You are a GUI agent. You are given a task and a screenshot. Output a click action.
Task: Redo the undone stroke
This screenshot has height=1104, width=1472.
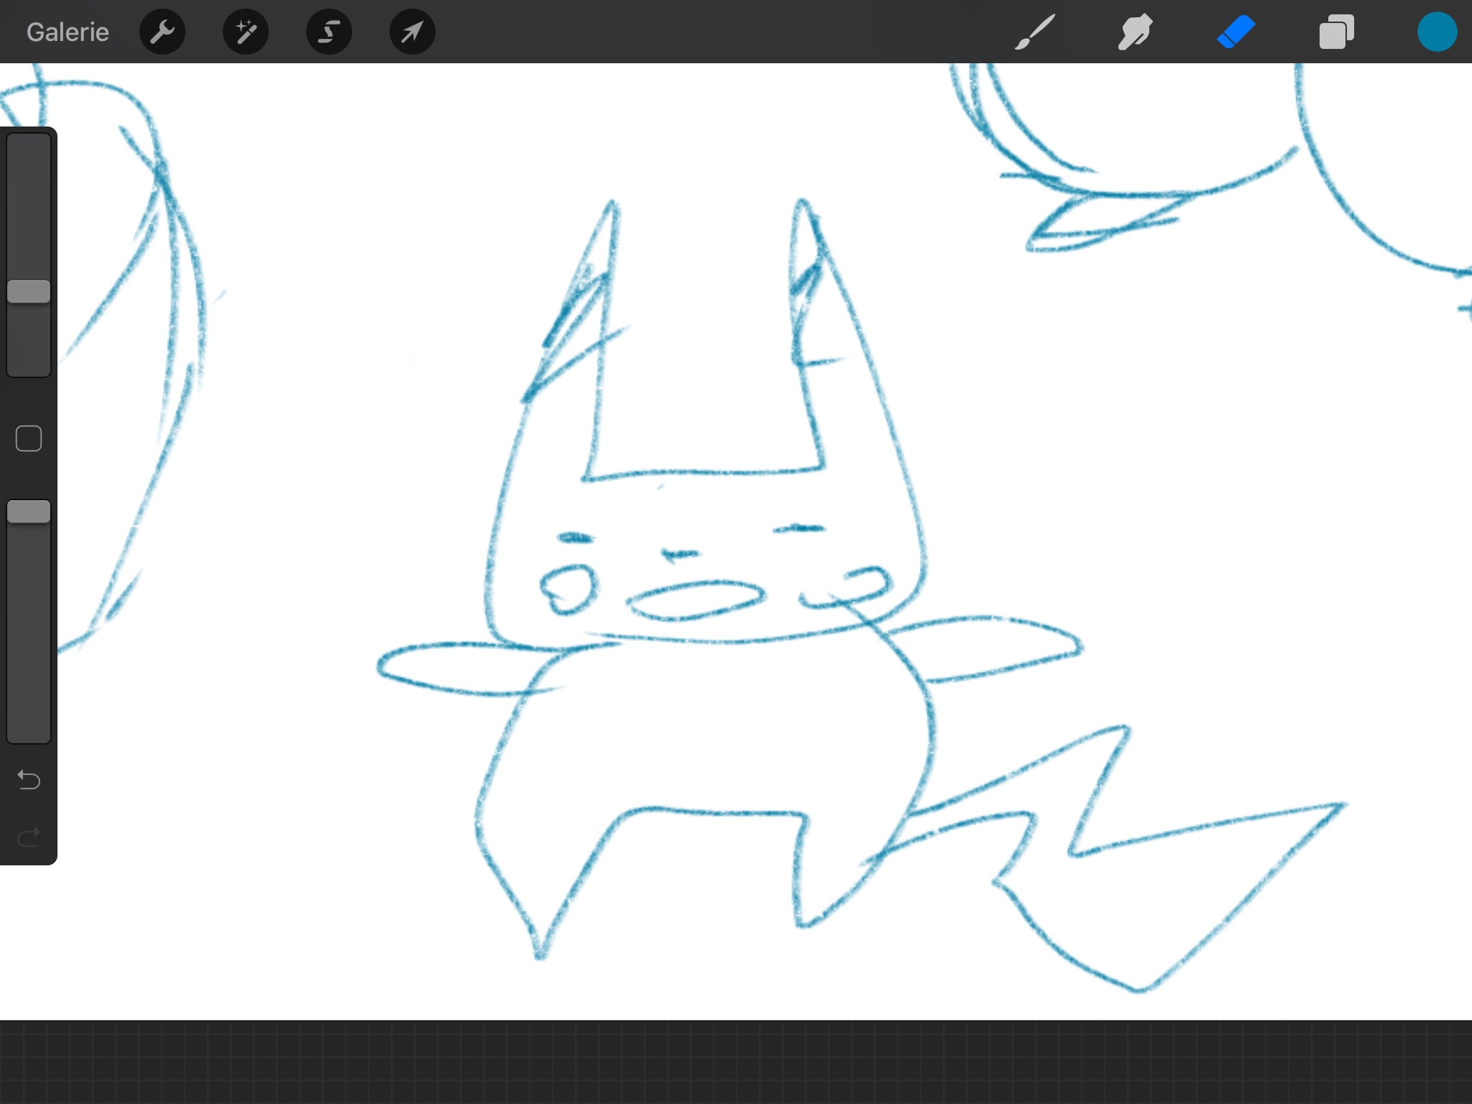tap(29, 837)
